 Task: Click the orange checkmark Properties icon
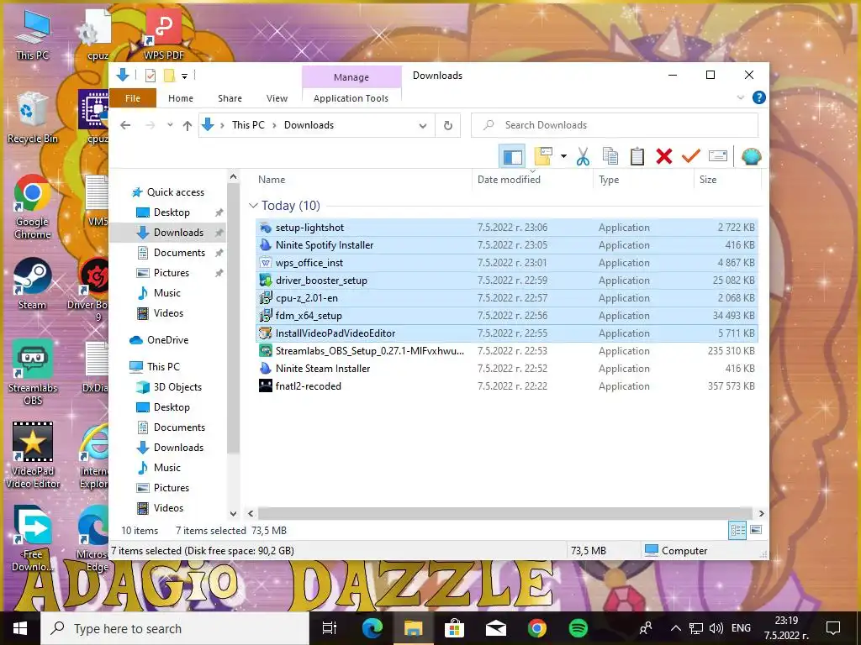(x=691, y=157)
